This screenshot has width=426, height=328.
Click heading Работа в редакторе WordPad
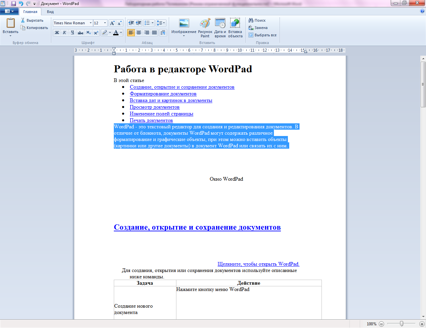(x=183, y=69)
